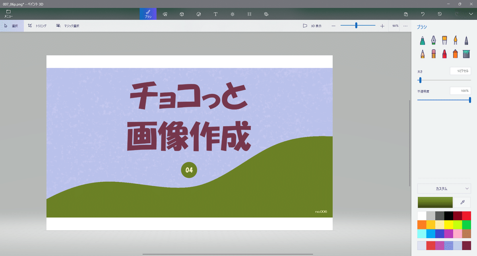Click the horizontal canvas scrollbar
This screenshot has width=477, height=256.
[x=228, y=254]
